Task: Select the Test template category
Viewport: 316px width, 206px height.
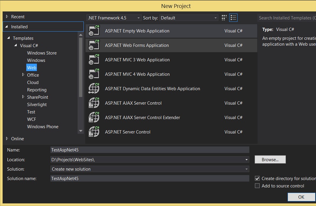Action: (31, 112)
